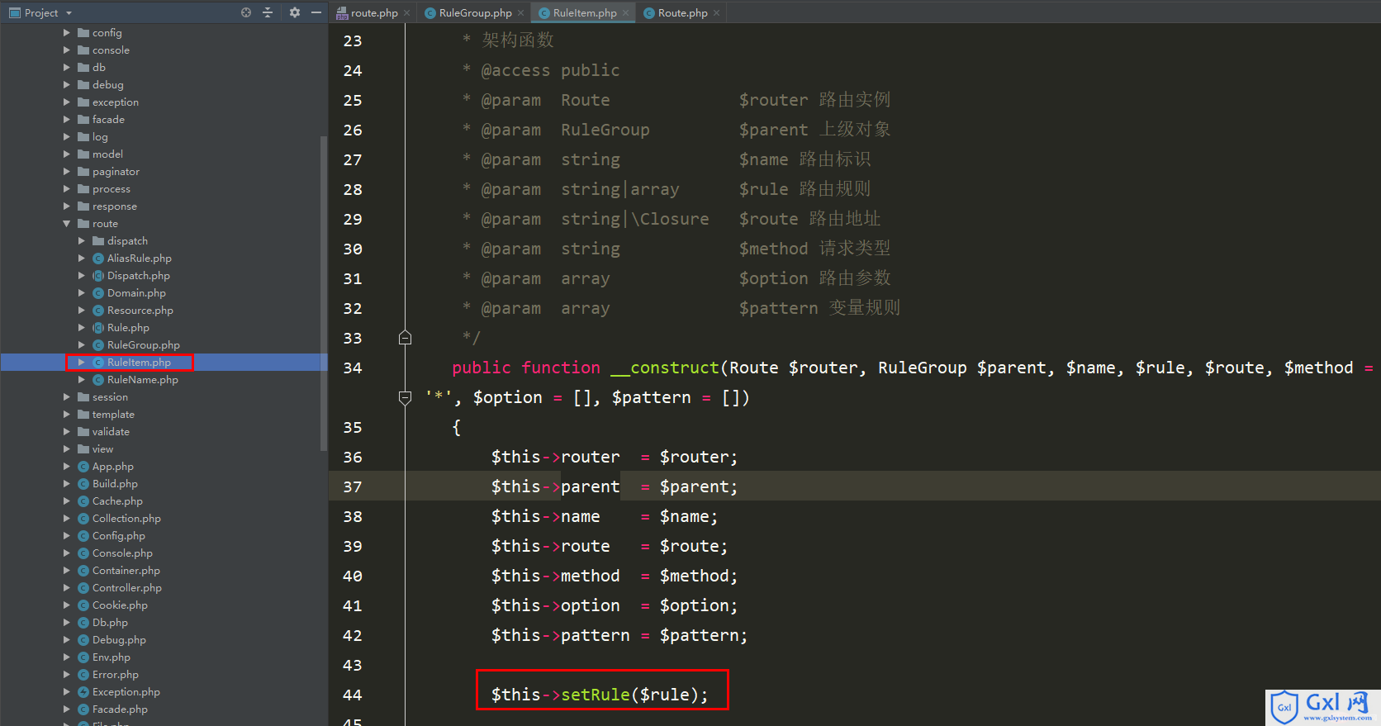Image resolution: width=1381 pixels, height=726 pixels.
Task: Select the facade folder
Action: (x=108, y=120)
